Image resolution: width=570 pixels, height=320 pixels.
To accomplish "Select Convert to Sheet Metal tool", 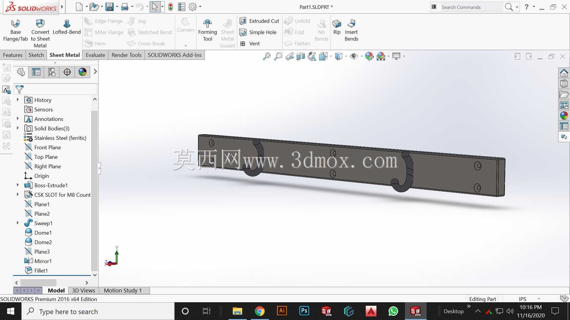I will [x=40, y=33].
